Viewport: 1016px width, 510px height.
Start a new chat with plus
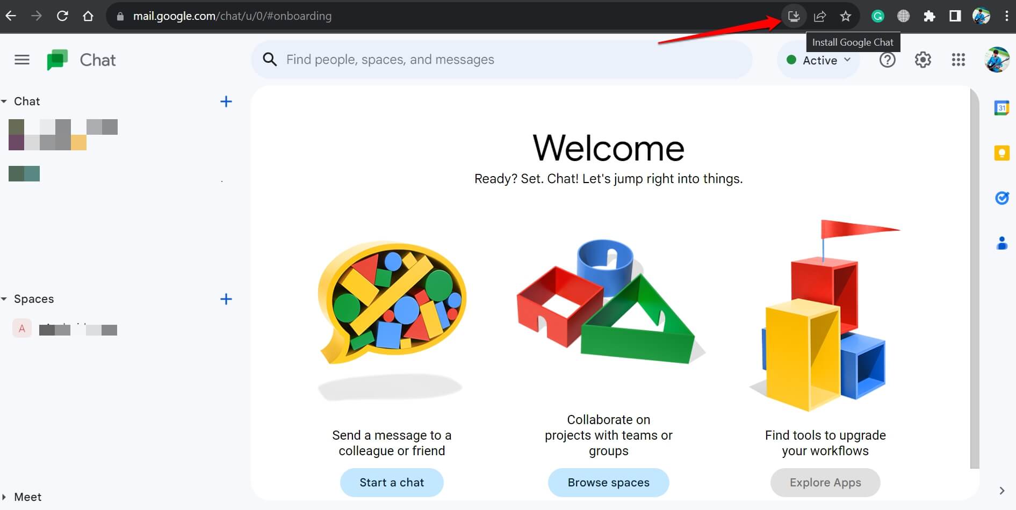tap(226, 101)
